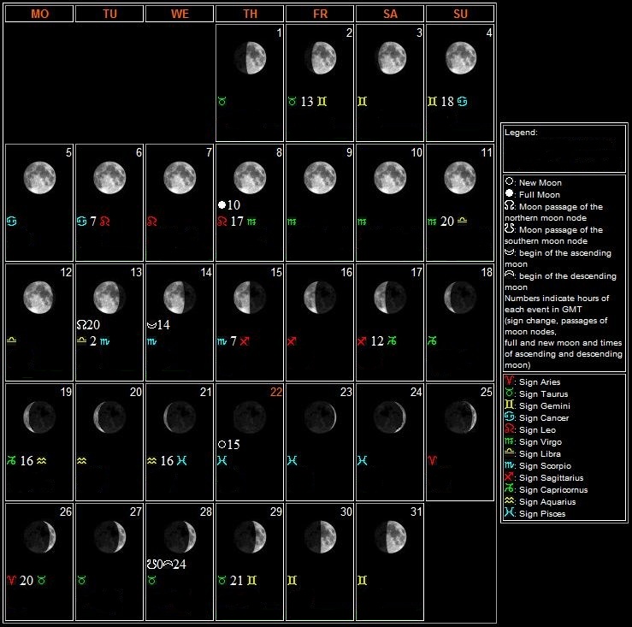Screen dimensions: 632x627
Task: Click the Sagittarius sign in the day 16 cell
Action: click(292, 340)
